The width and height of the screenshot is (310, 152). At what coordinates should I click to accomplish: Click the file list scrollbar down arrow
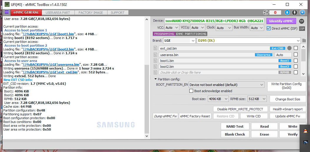[303, 74]
